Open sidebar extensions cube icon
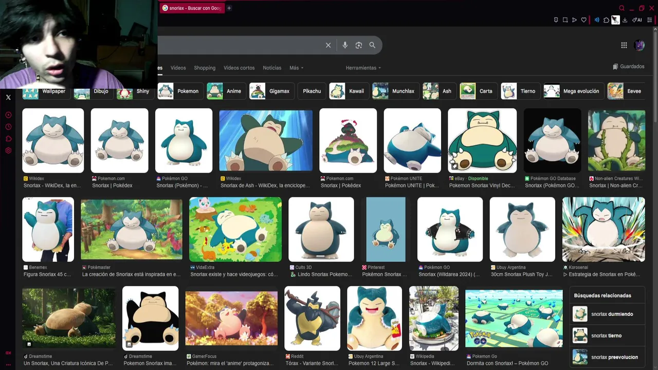658x370 pixels. tap(8, 139)
